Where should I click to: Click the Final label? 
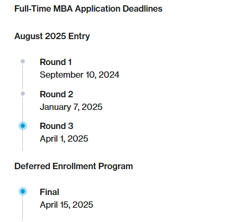pyautogui.click(x=49, y=192)
